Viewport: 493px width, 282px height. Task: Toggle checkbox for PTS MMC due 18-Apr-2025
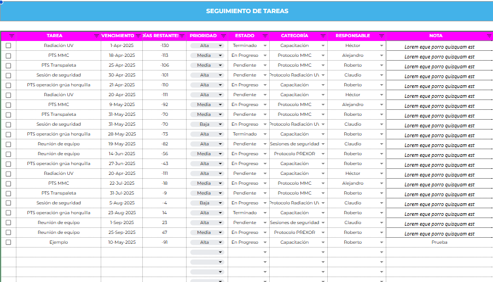pyautogui.click(x=8, y=56)
